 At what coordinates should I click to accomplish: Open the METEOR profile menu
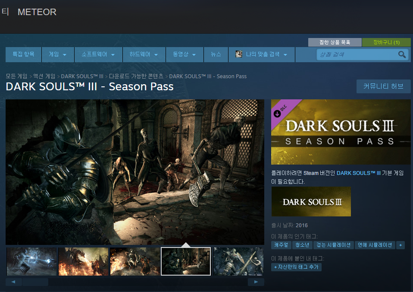coord(37,12)
